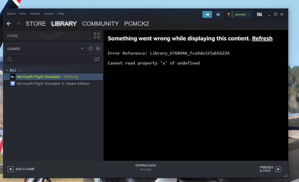Open the inbox envelope icon

[x=218, y=14]
